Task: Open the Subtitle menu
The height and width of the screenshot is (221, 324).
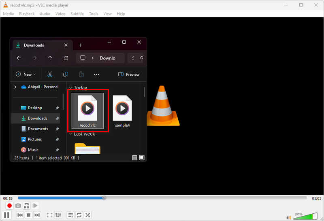Action: 77,14
